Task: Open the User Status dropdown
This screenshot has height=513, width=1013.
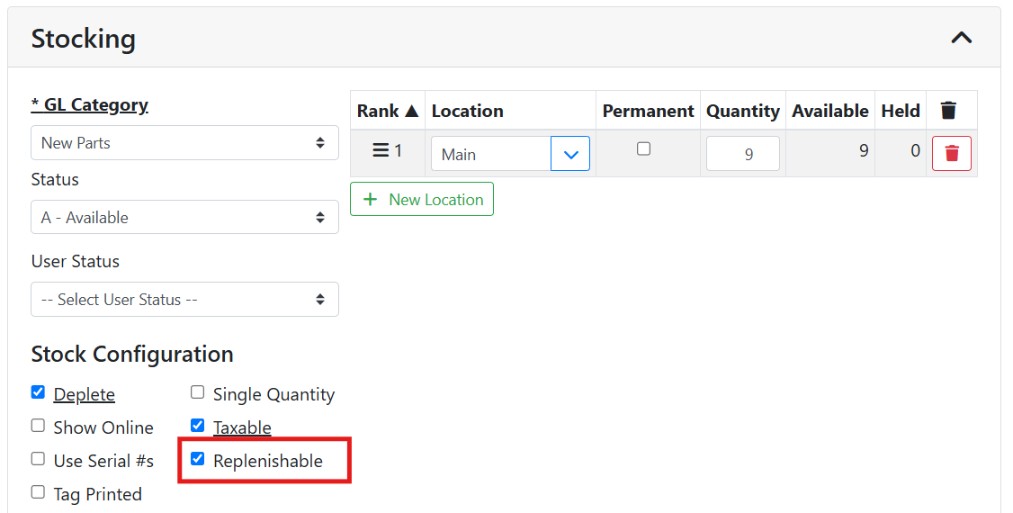Action: point(184,300)
